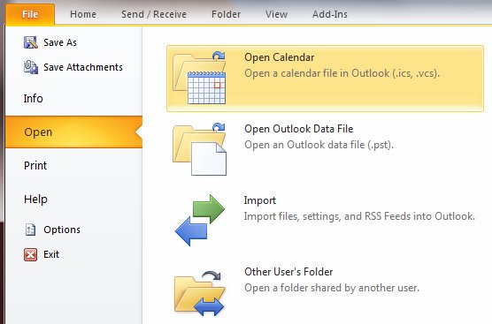
Task: Click 'Import files, settings, and RSS Feeds into Outlook.'
Action: pos(359,216)
